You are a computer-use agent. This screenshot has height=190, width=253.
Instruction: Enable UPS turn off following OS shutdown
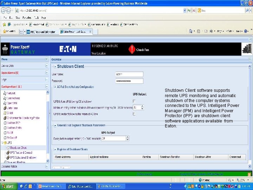point(134,101)
